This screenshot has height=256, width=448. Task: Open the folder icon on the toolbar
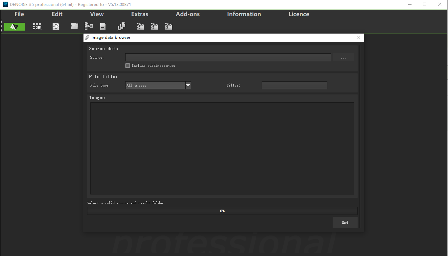[x=74, y=26]
